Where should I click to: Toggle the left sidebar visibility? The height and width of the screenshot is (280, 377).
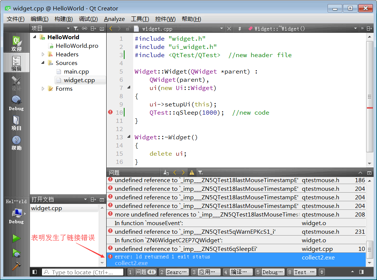click(x=35, y=272)
